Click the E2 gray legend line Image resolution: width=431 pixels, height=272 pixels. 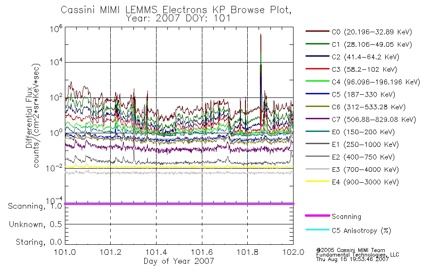tap(318, 156)
